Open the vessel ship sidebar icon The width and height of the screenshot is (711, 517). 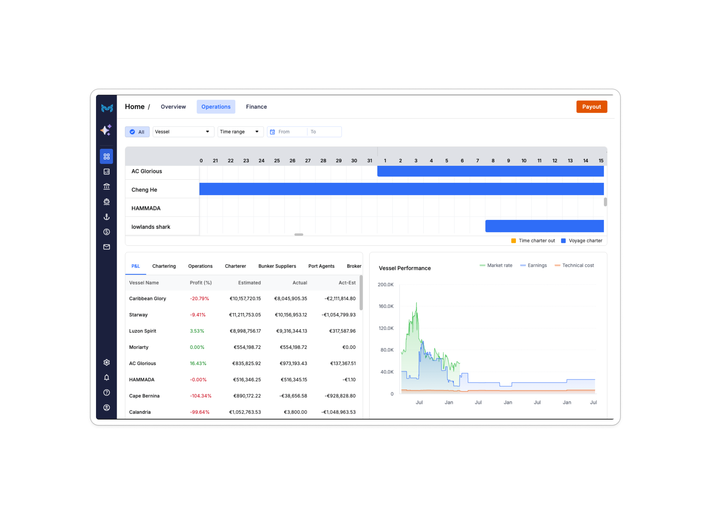[106, 202]
